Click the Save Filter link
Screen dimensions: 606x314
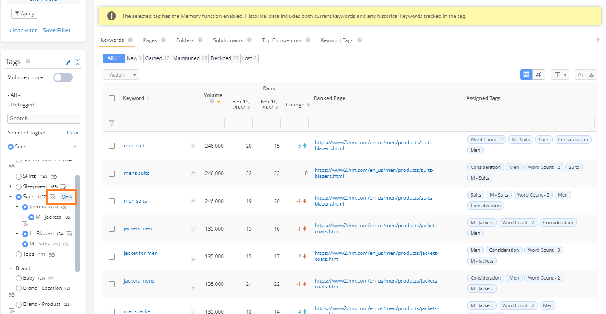[x=57, y=30]
